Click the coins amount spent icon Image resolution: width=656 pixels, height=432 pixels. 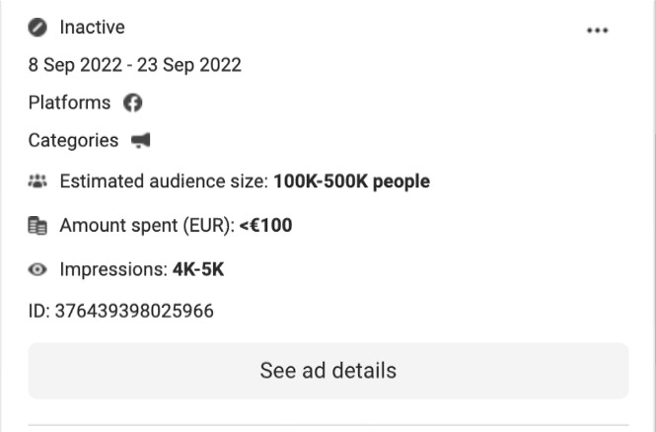(x=37, y=226)
